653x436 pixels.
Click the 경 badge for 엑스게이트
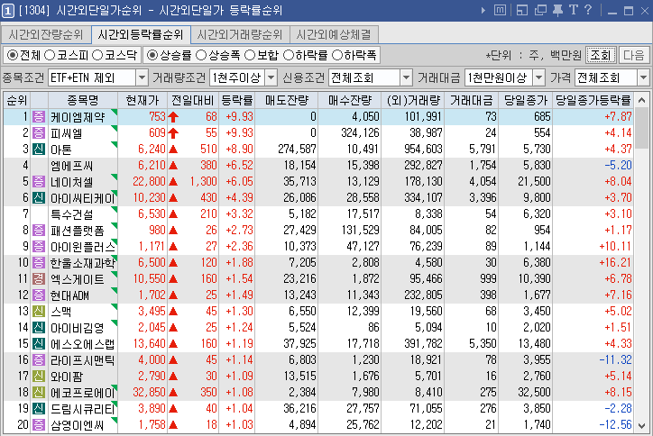pos(39,278)
